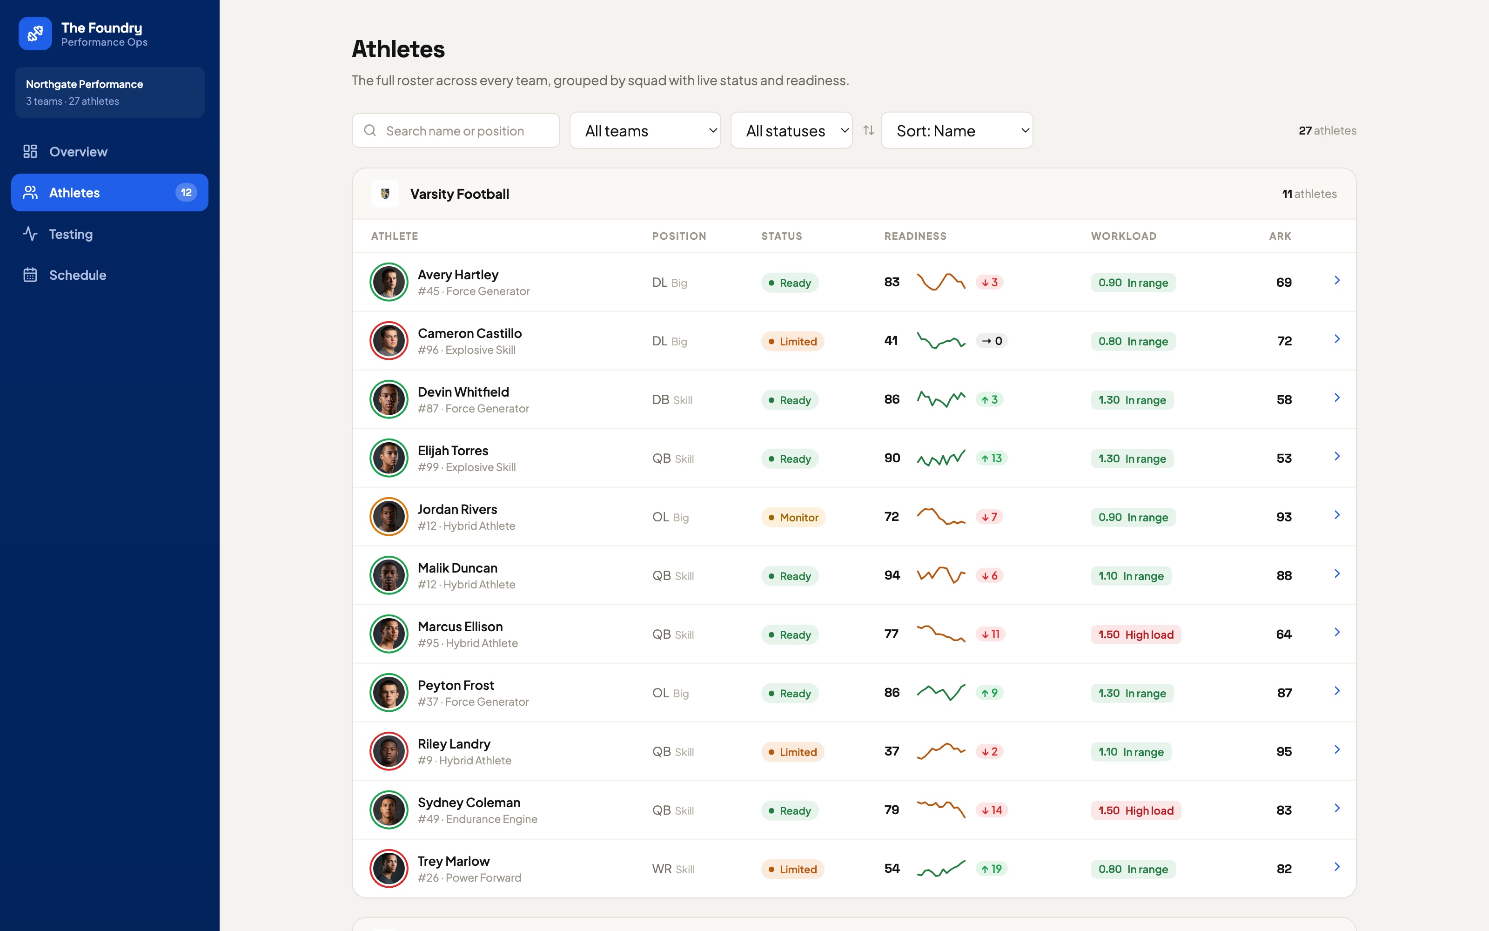
Task: Open Marcus Ellison's row chevron
Action: 1337,632
